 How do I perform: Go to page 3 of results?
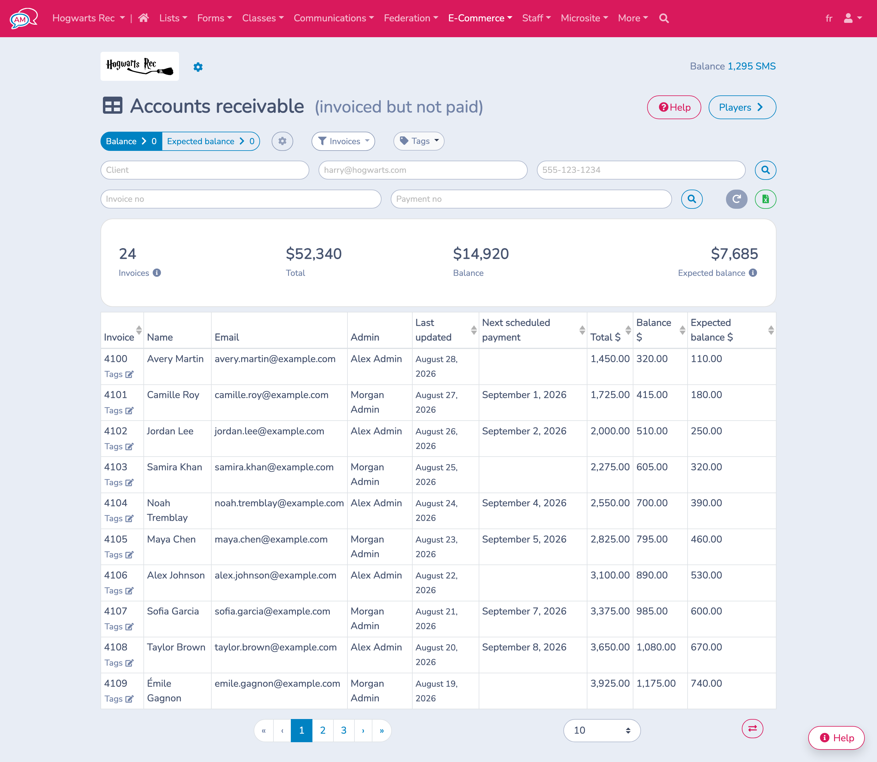click(x=344, y=731)
